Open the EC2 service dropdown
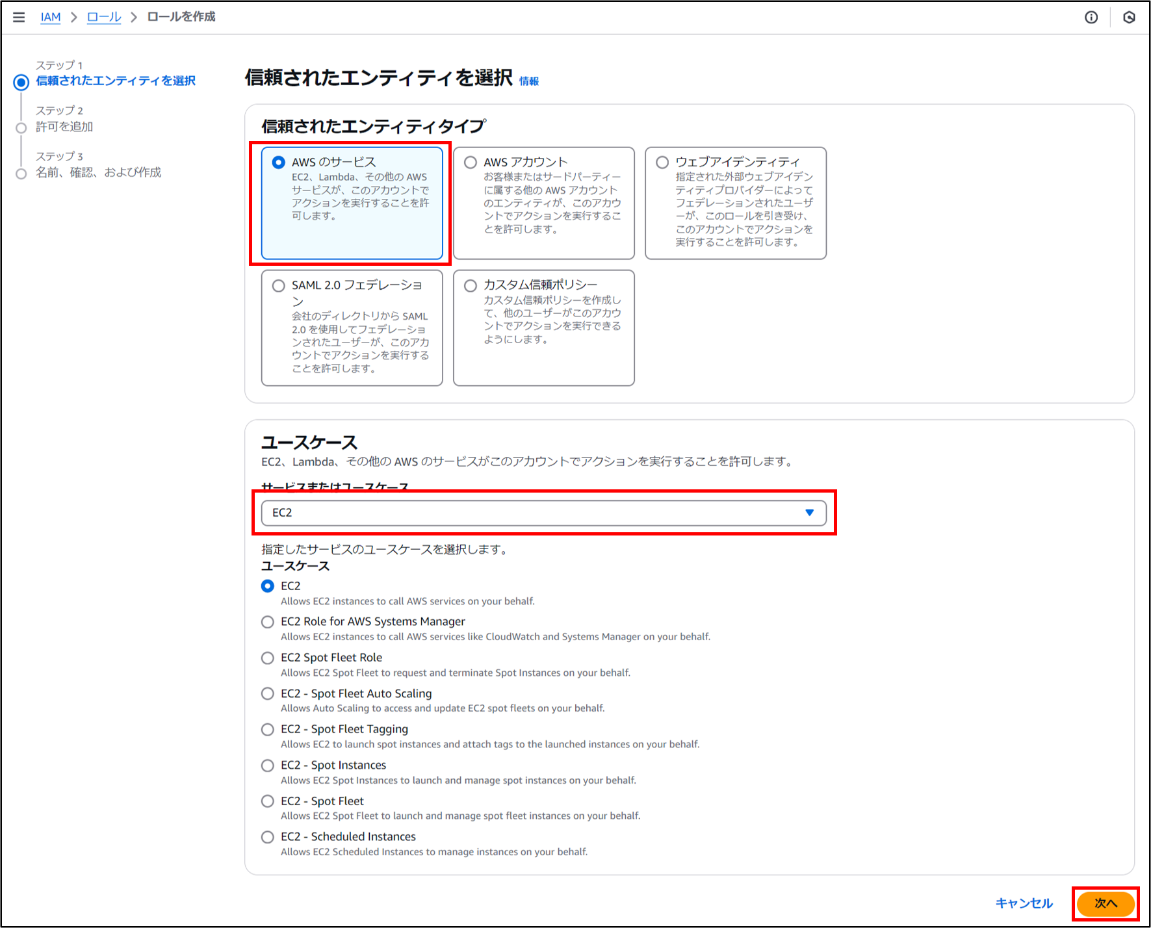This screenshot has width=1151, height=928. [533, 513]
